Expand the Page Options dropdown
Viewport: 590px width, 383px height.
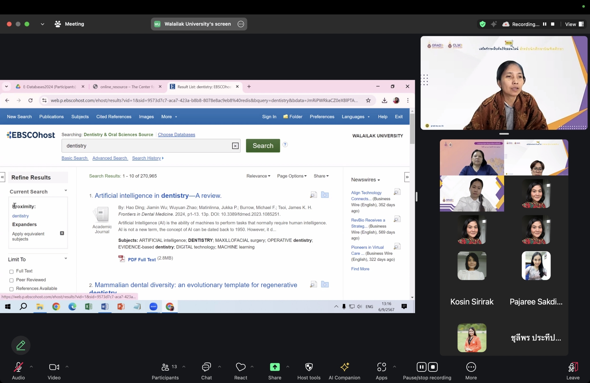click(x=292, y=176)
